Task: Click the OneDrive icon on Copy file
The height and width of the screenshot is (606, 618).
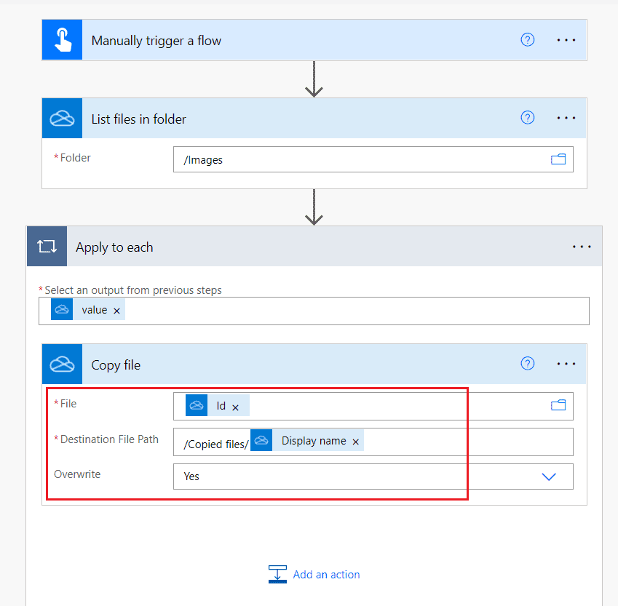Action: tap(63, 364)
